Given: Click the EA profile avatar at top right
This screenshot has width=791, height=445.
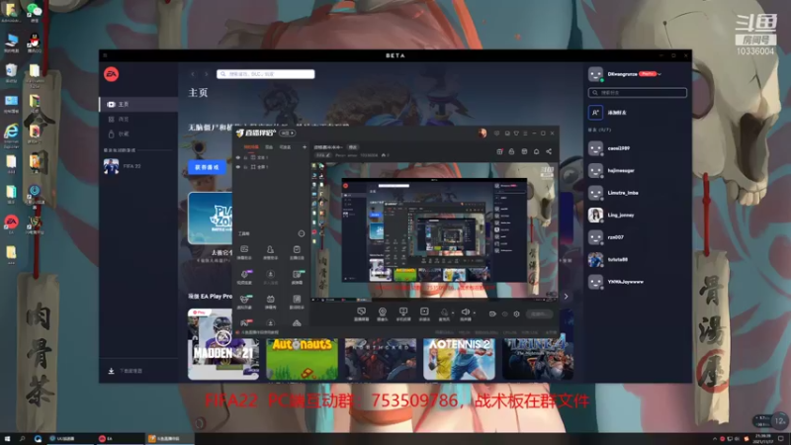Looking at the screenshot, I should (596, 74).
